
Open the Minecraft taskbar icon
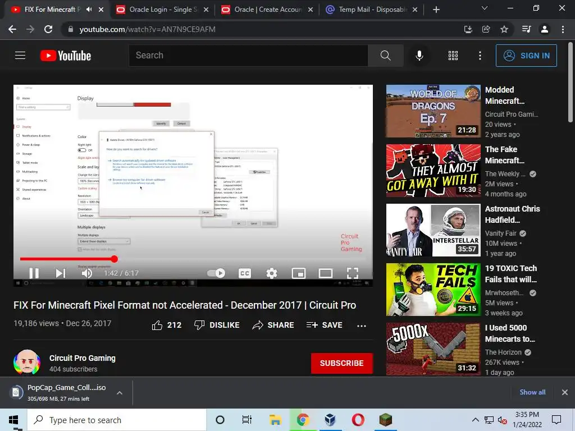385,420
